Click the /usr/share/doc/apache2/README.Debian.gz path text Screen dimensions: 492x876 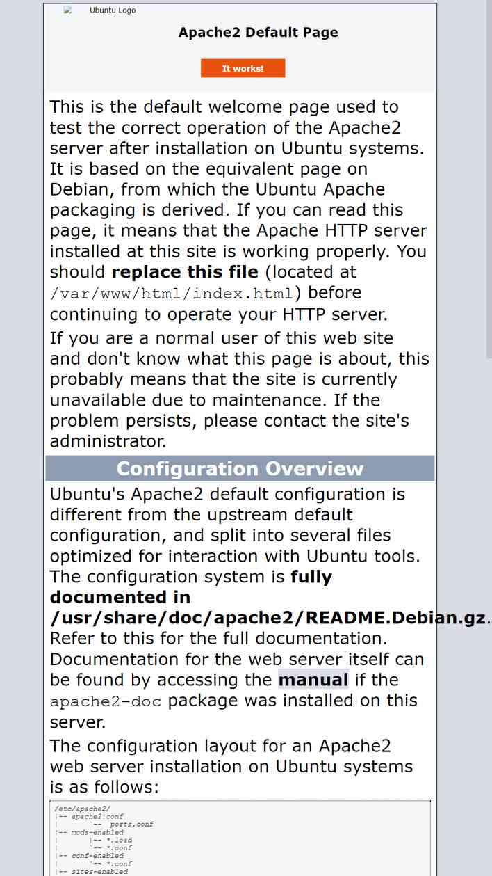[x=268, y=618]
